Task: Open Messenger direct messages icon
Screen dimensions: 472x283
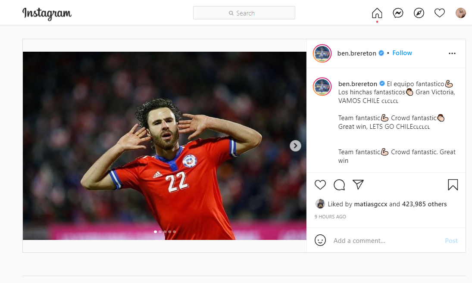Action: pyautogui.click(x=398, y=13)
